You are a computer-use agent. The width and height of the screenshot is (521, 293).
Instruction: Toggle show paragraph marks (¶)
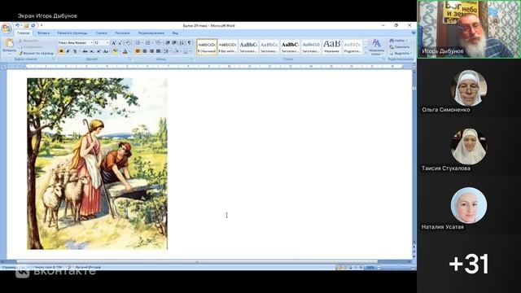pos(190,43)
